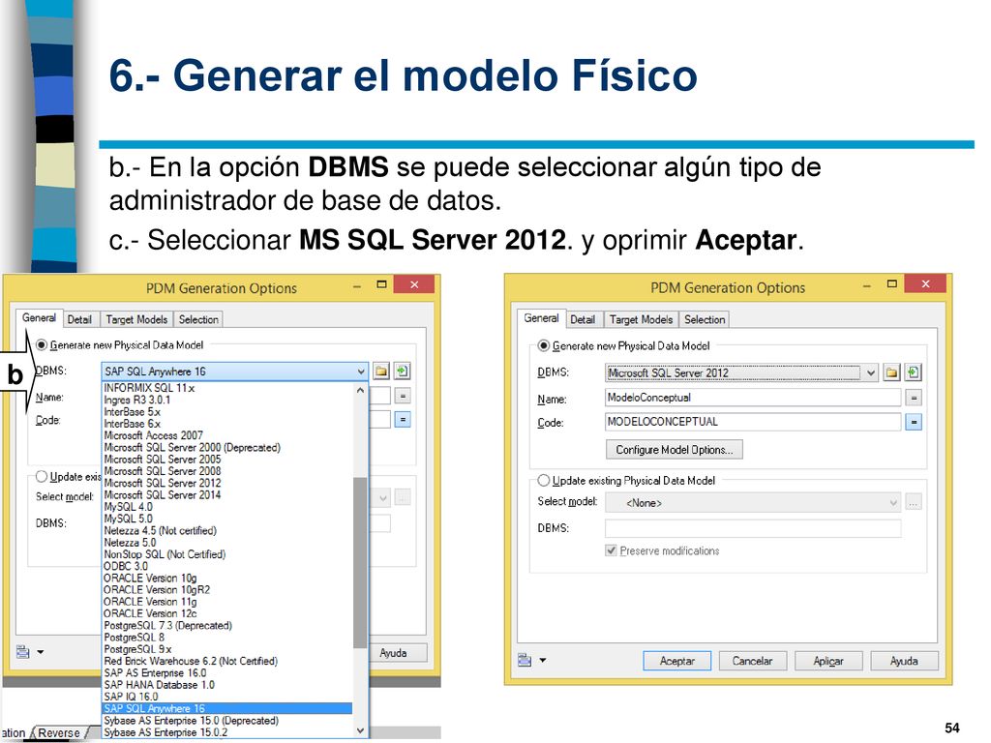Screen dimensions: 991x743
Task: Click equals button beside MODELOCONCEPTUAL code field
Action: [x=914, y=422]
